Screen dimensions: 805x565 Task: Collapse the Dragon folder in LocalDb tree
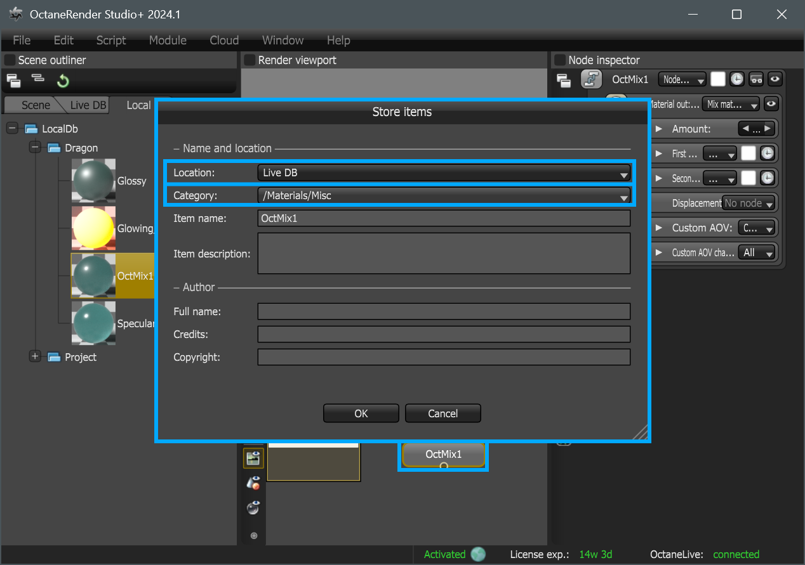pyautogui.click(x=36, y=148)
